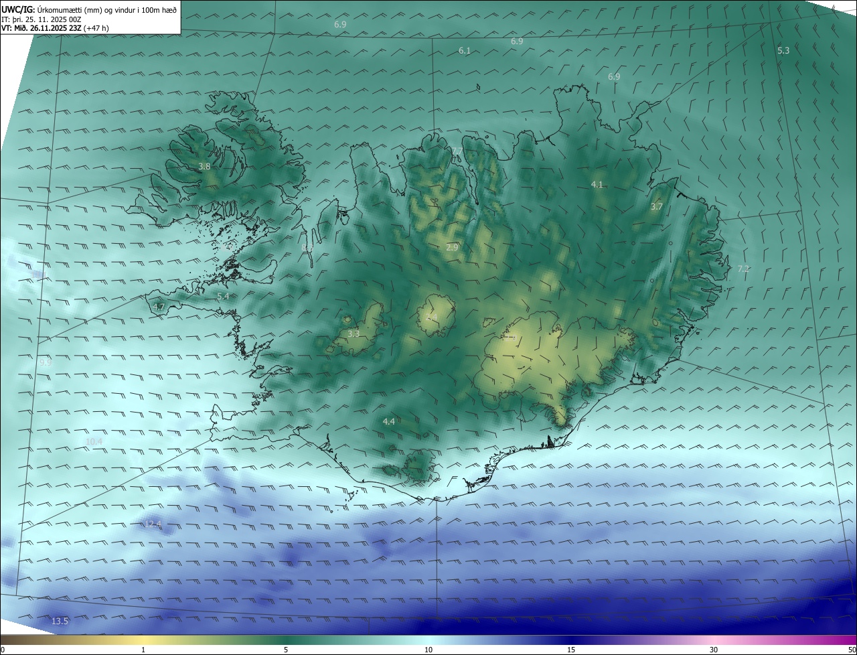Click the init time line 'IT: þri. 25. 11. 2025 00Z'
857x655 pixels.
(41, 19)
